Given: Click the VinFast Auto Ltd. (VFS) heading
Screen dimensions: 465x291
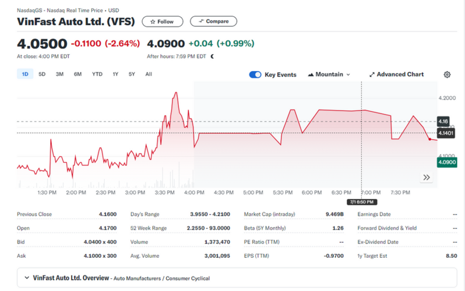Looking at the screenshot, I should (x=76, y=22).
